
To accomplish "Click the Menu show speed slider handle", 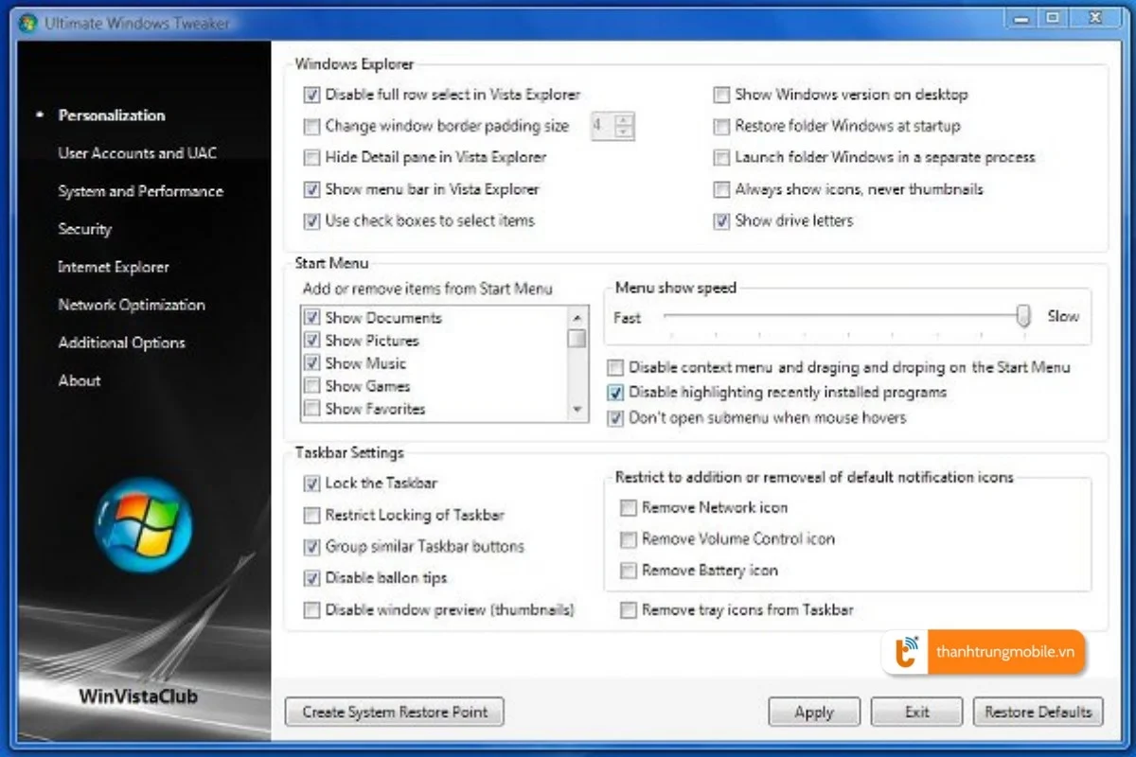I will [1023, 314].
